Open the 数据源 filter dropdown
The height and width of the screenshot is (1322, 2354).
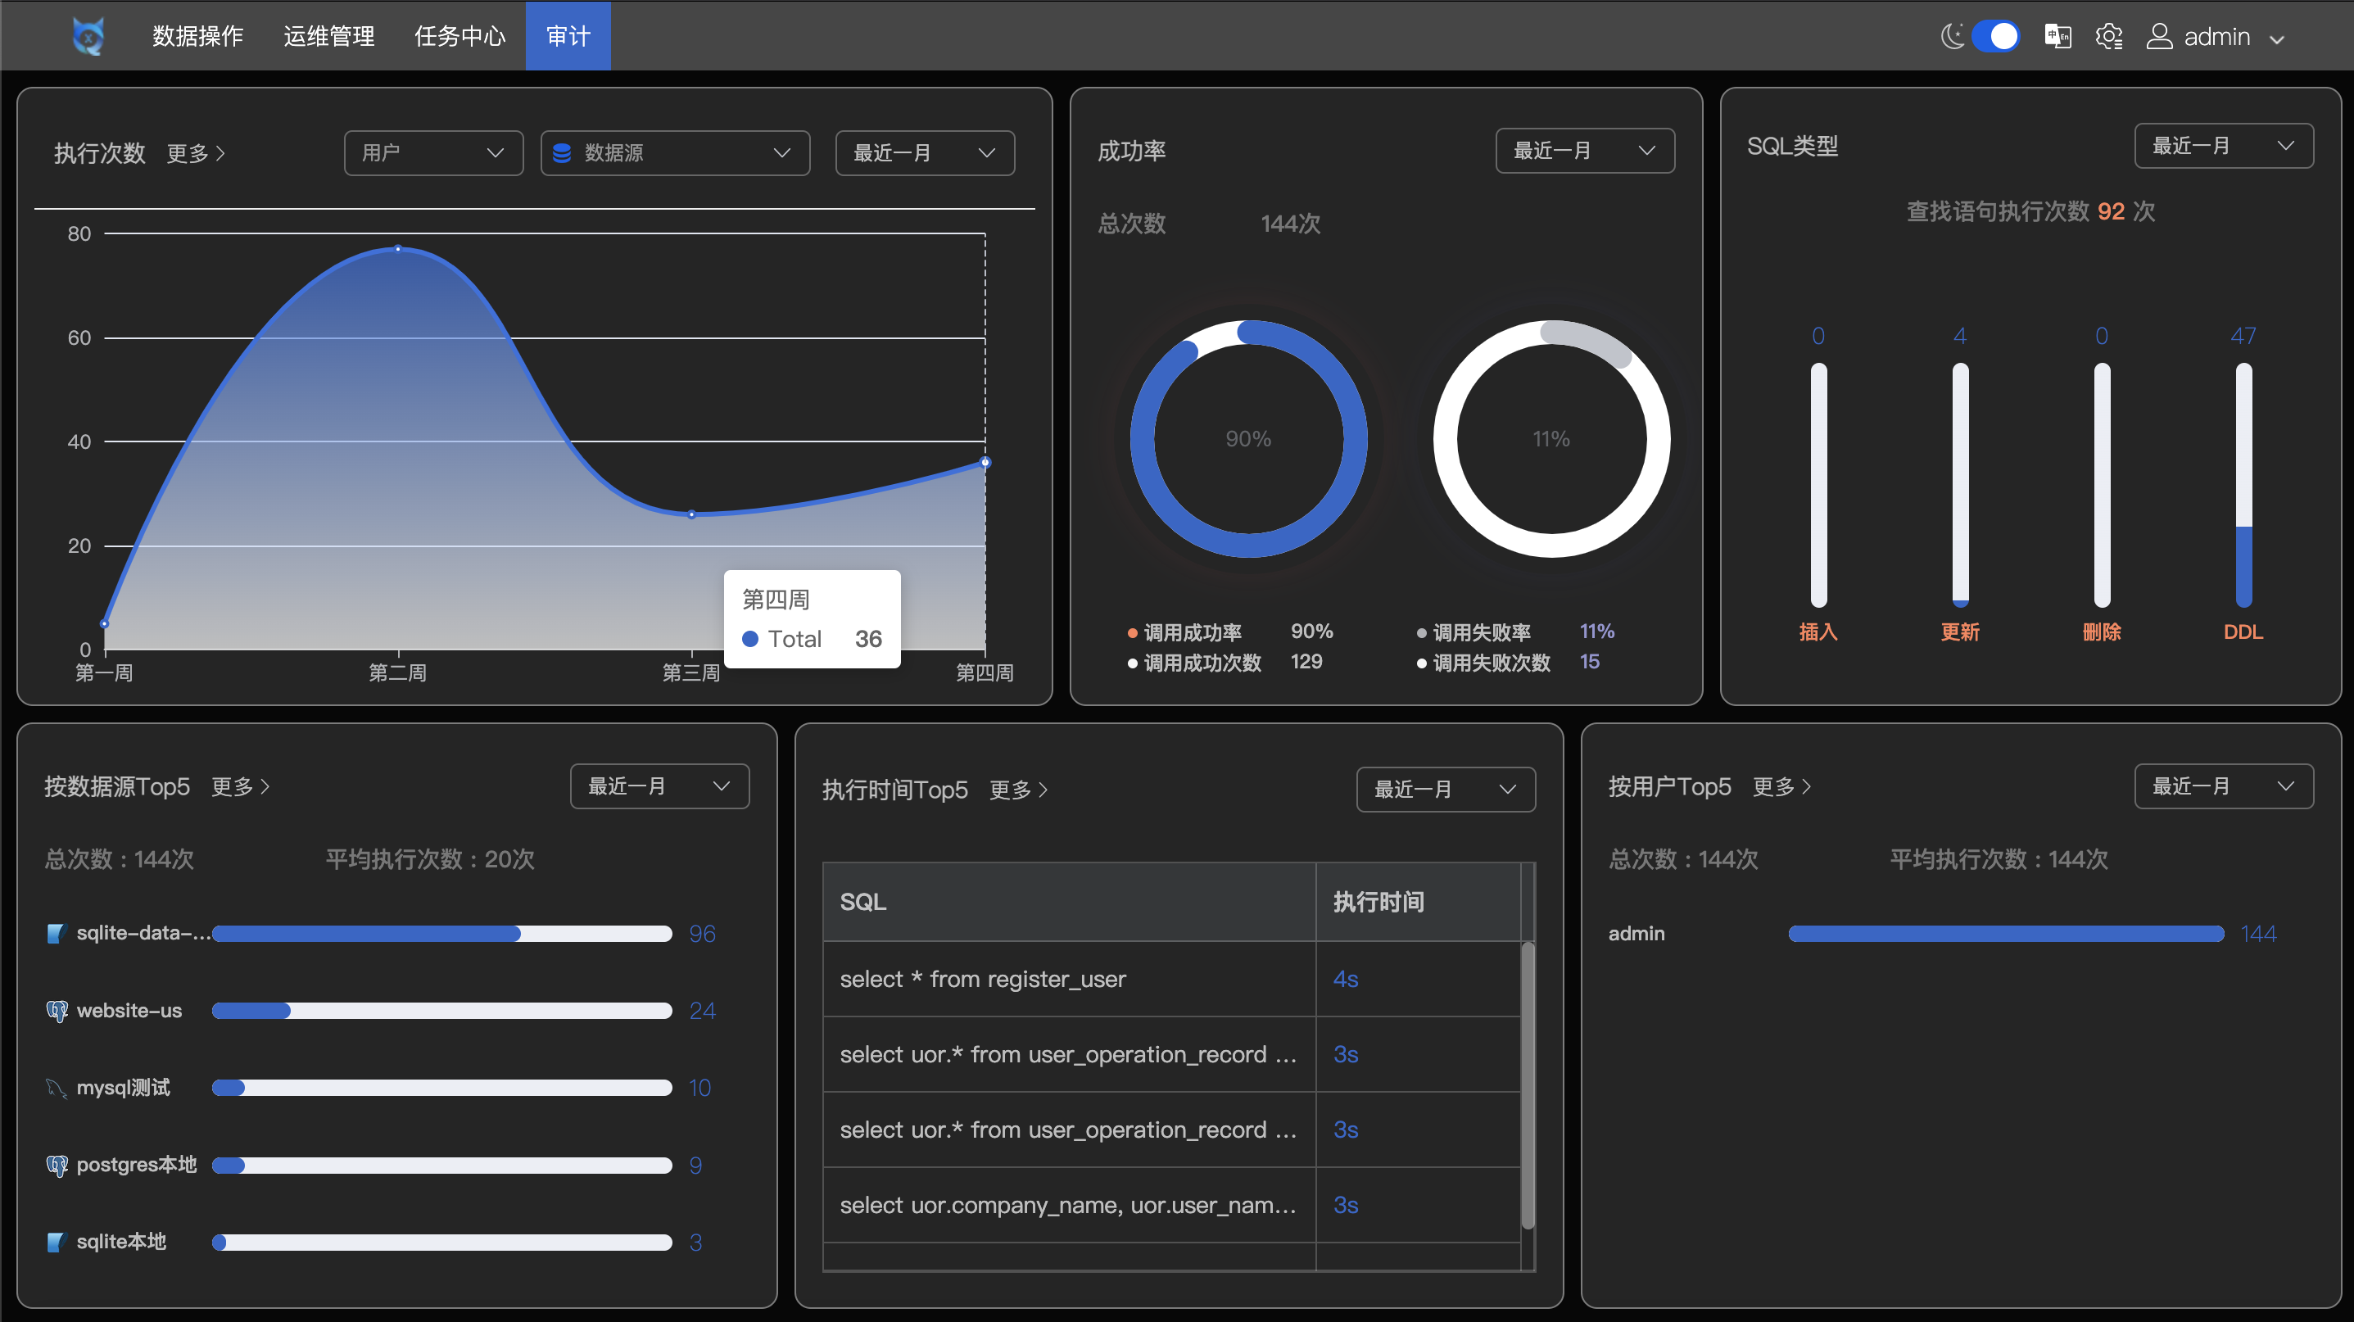click(674, 152)
